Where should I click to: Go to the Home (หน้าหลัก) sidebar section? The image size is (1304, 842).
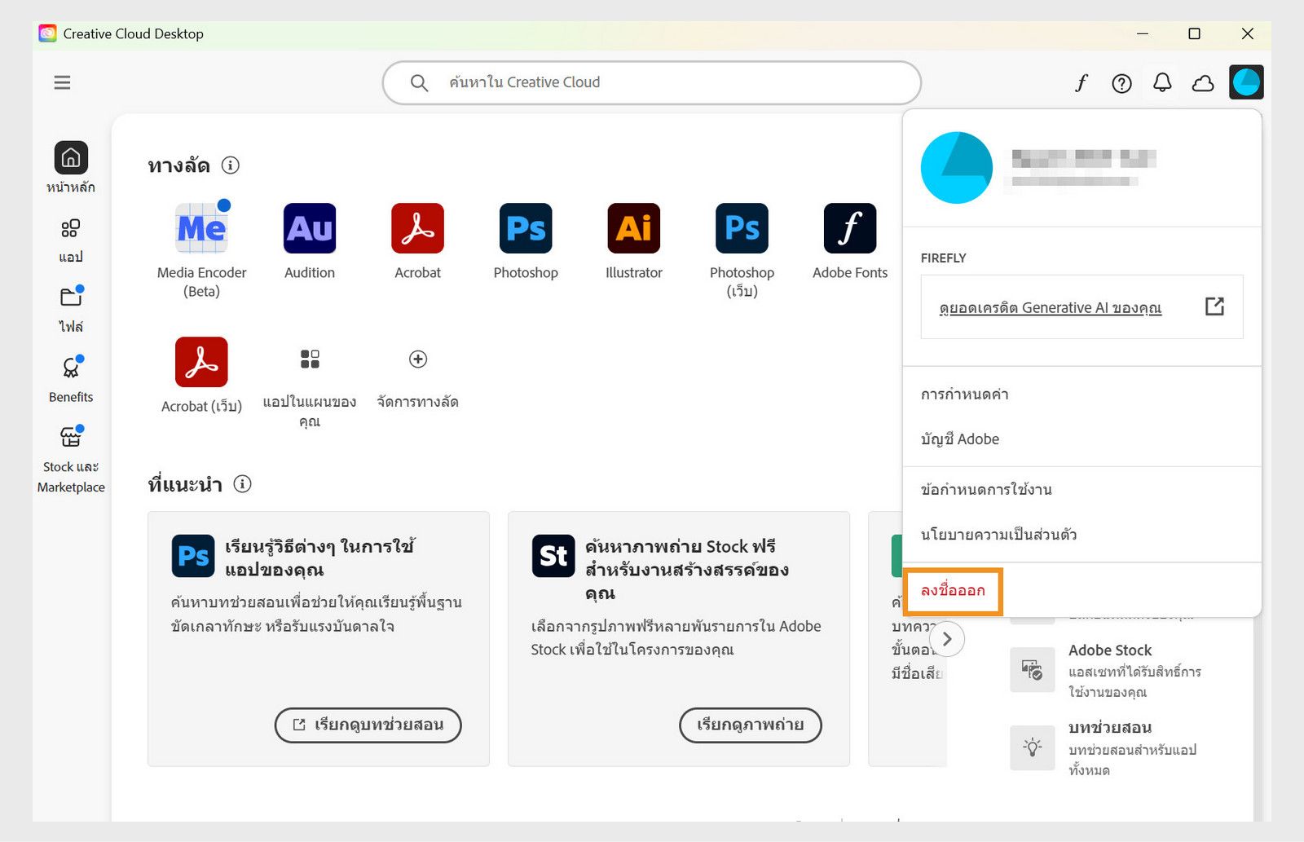(x=71, y=167)
